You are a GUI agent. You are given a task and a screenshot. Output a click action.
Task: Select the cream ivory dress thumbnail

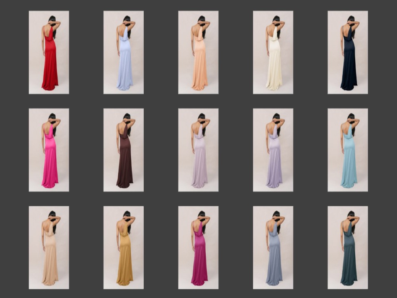(273, 52)
